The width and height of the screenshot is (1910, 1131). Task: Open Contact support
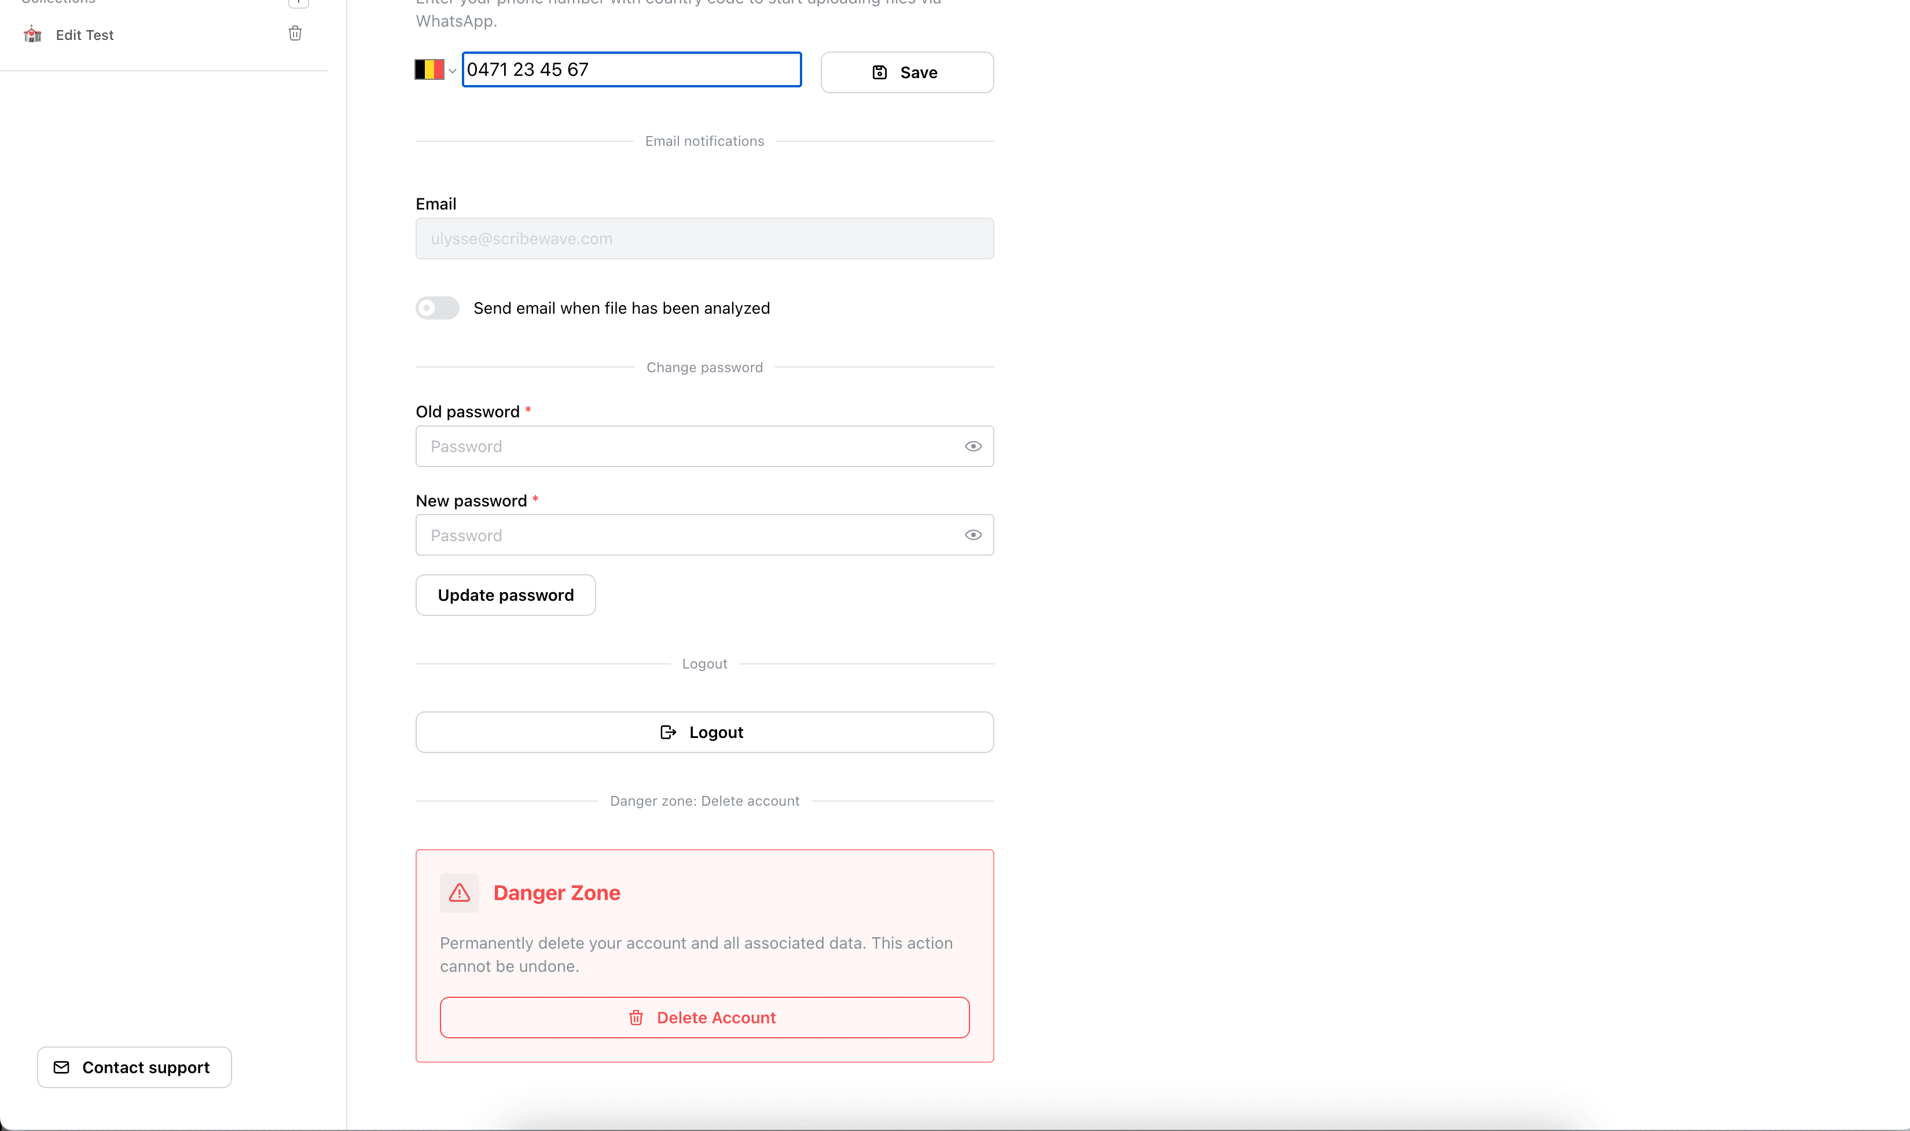[134, 1067]
